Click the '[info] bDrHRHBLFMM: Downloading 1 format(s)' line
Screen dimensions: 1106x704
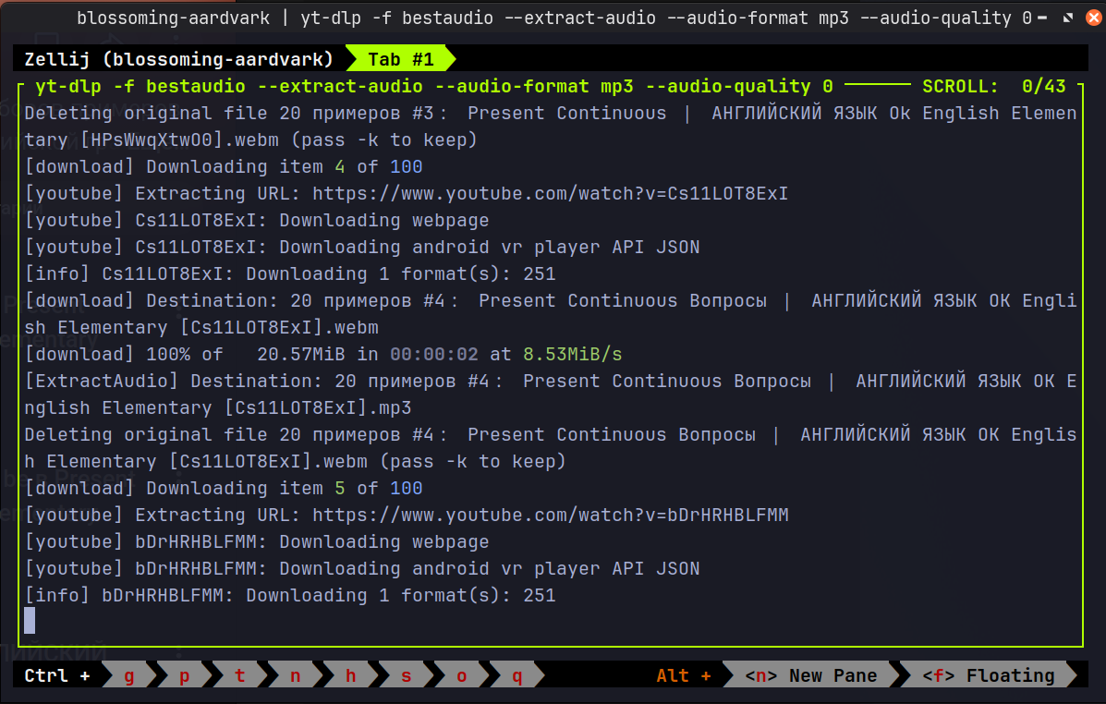290,595
